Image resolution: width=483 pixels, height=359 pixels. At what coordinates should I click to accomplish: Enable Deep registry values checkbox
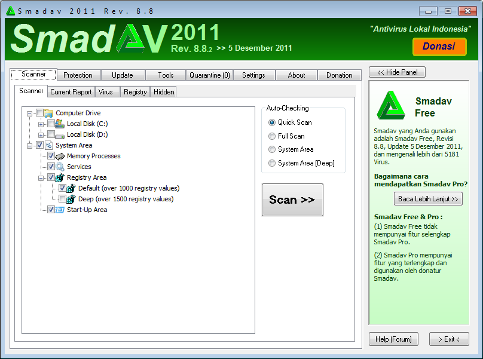pyautogui.click(x=62, y=198)
